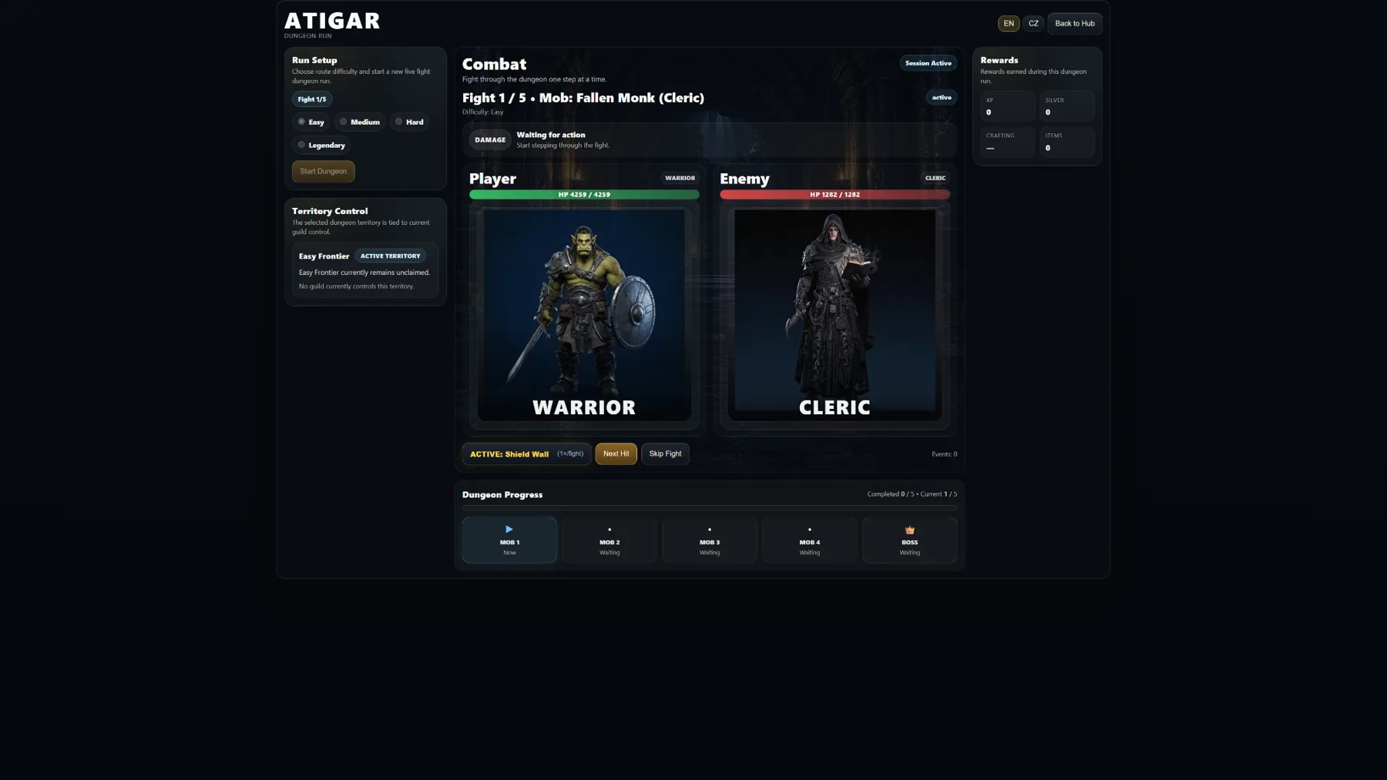This screenshot has width=1387, height=780.
Task: Click the ATIGAR logo title
Action: [x=332, y=21]
